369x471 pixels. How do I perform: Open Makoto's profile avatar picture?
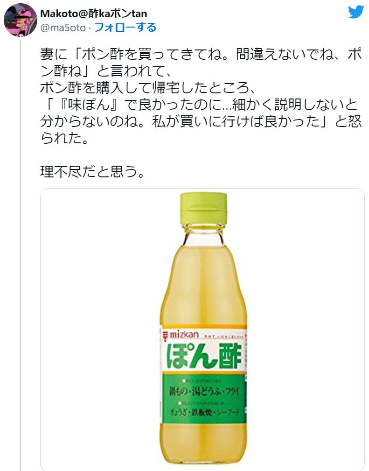(21, 20)
